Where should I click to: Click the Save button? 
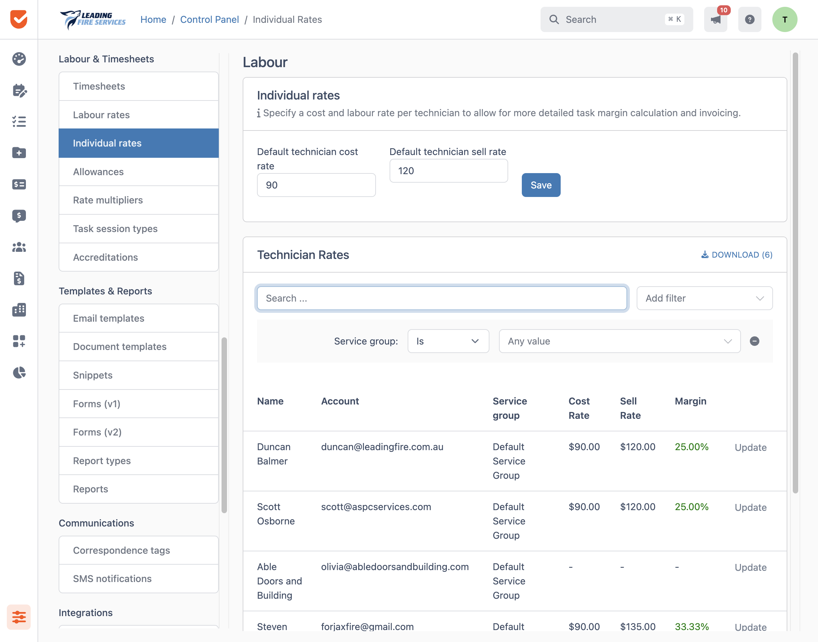click(541, 185)
